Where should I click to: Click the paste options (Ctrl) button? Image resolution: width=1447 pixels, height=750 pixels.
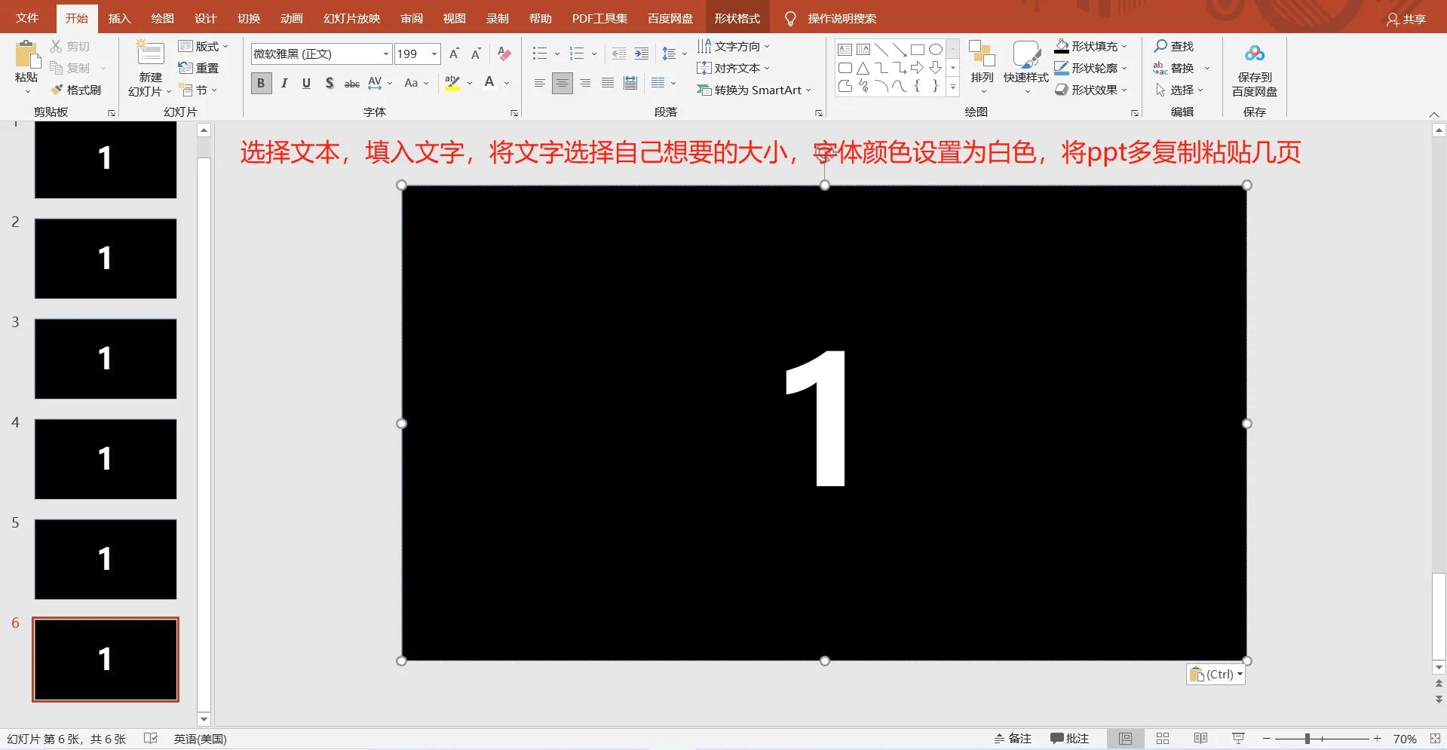click(x=1215, y=674)
